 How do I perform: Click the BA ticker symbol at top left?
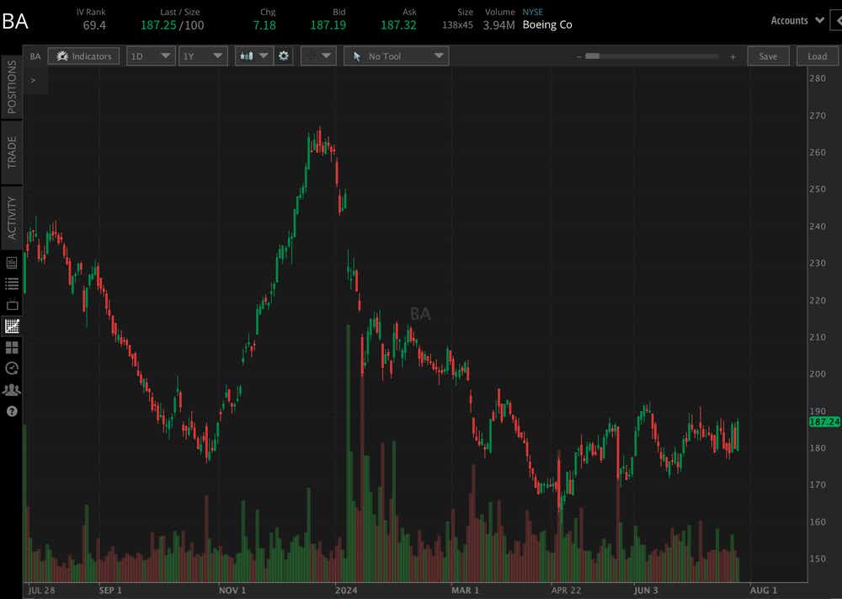pos(14,22)
